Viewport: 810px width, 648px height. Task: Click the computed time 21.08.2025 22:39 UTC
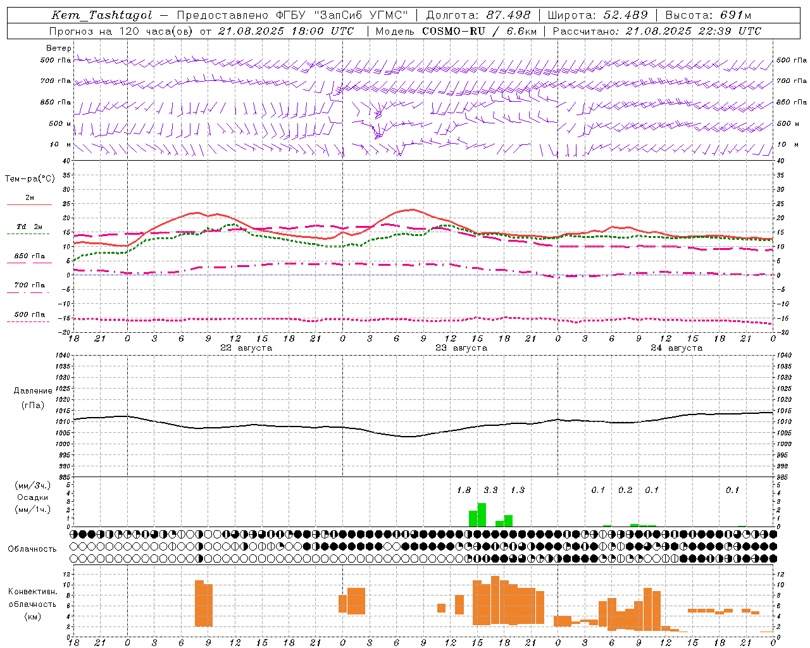693,31
